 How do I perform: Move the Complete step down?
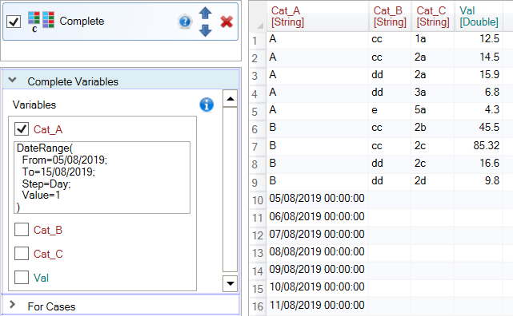(x=206, y=30)
